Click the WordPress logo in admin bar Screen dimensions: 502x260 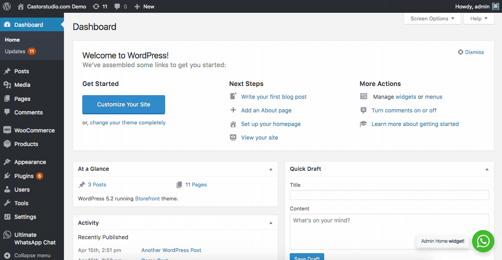tap(7, 6)
